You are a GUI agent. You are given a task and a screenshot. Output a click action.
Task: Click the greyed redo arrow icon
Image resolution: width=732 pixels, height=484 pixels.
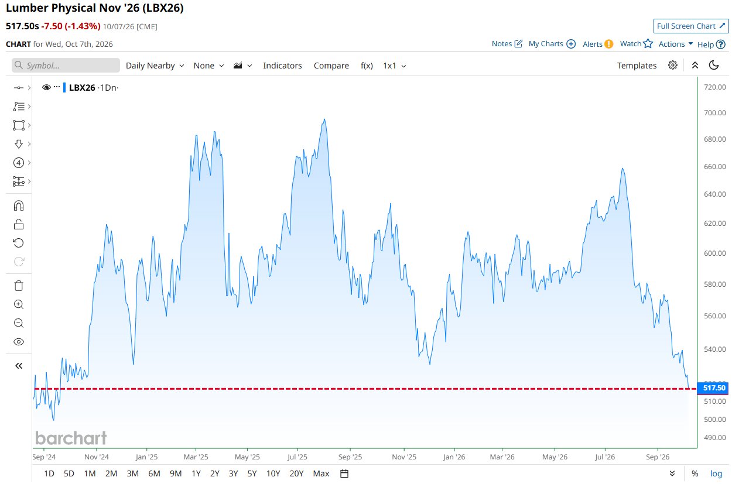[x=18, y=262]
